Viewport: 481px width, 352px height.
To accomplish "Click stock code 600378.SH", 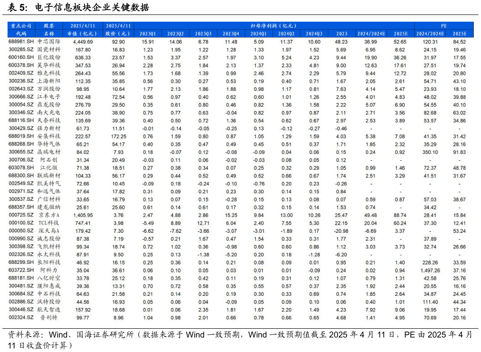I will pyautogui.click(x=21, y=65).
